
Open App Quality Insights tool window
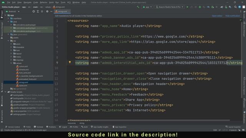(100, 127)
